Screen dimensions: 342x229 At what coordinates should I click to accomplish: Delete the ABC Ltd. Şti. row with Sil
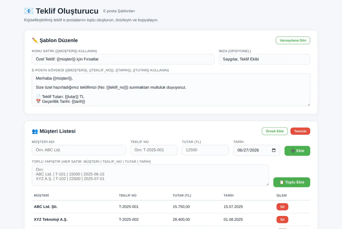(x=282, y=207)
